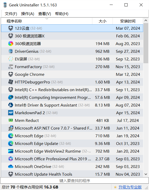Click the Aug 07, 2024 install date
The image size is (149, 190).
pos(128,105)
